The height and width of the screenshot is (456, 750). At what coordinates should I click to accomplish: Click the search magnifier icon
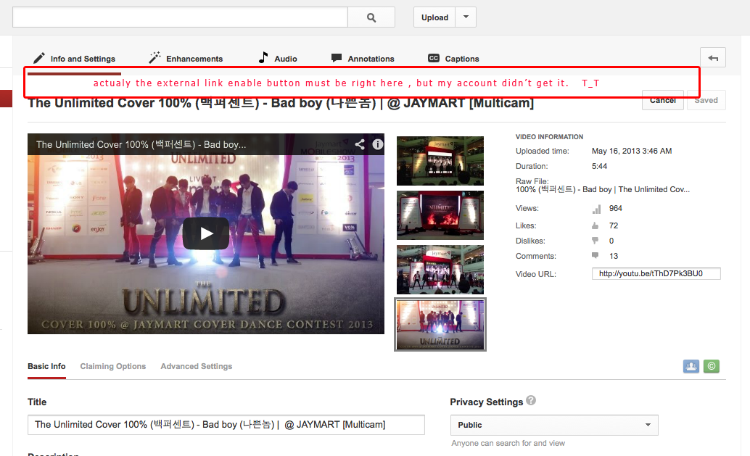pyautogui.click(x=371, y=17)
